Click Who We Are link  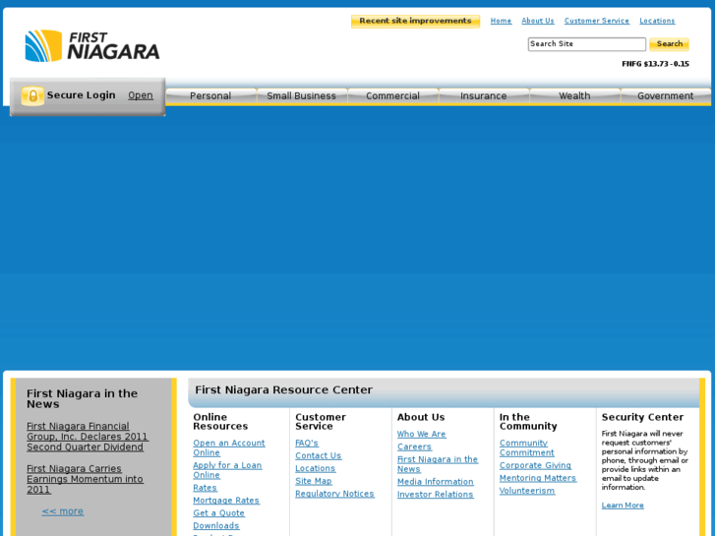coord(421,435)
